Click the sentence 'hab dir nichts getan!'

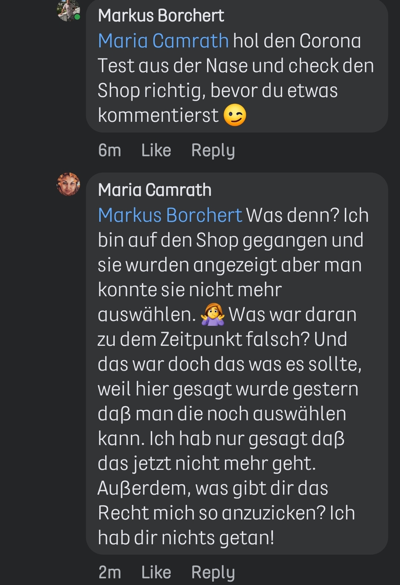[x=186, y=538]
